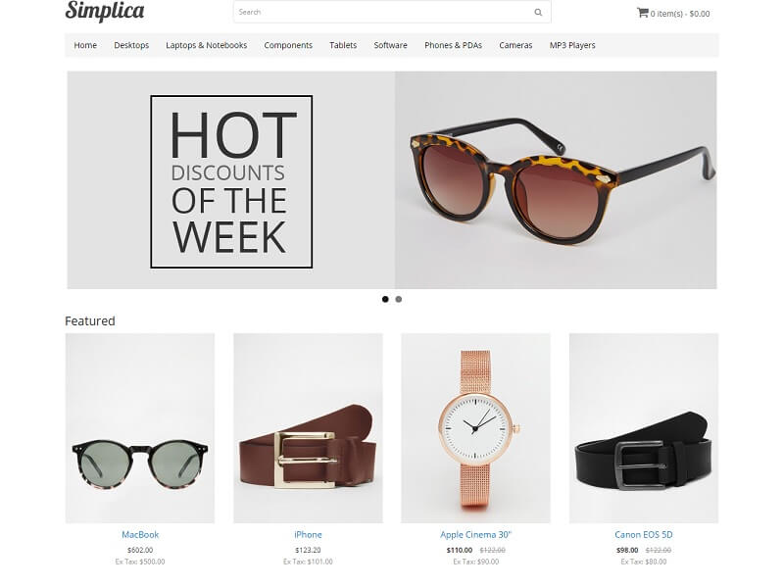This screenshot has height=588, width=784.
Task: Open Phones & PDAs category
Action: point(453,45)
